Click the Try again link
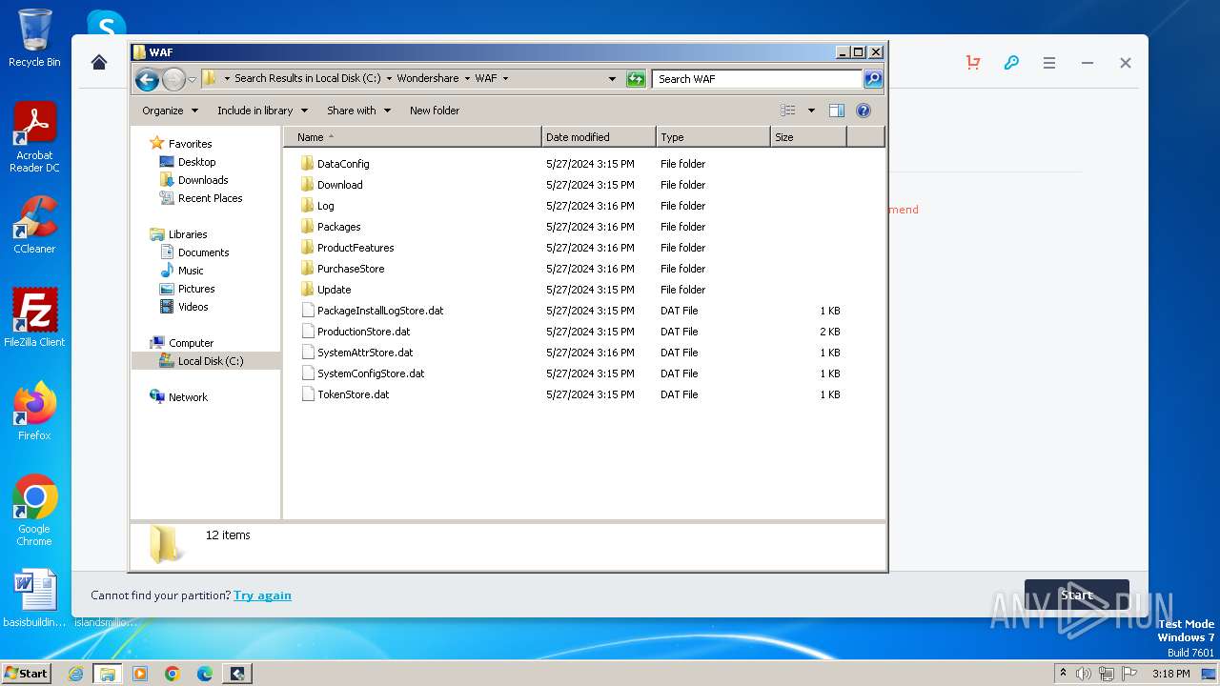Viewport: 1220px width, 686px height. click(262, 595)
